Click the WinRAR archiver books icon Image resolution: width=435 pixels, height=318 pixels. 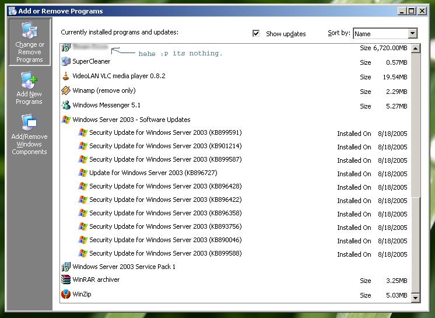tap(66, 279)
